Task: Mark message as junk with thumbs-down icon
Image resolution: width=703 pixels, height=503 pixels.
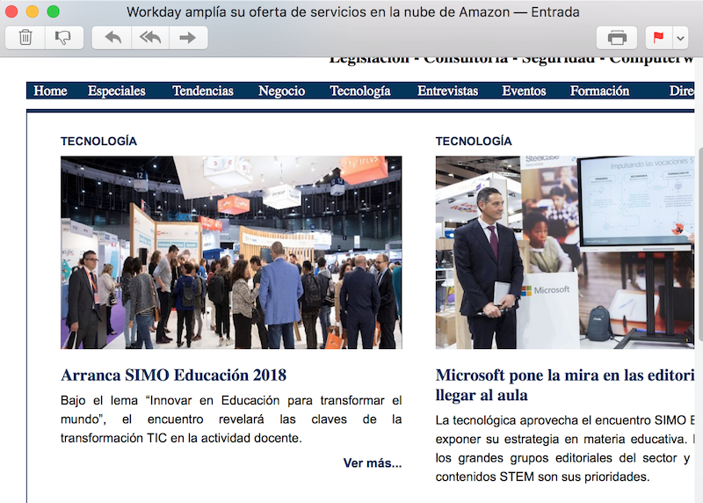Action: click(x=63, y=37)
